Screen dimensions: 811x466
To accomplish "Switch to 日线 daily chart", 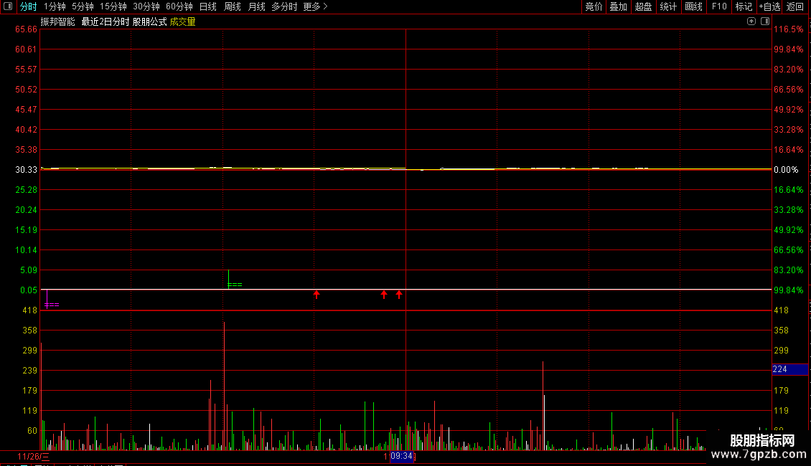I will 208,6.
